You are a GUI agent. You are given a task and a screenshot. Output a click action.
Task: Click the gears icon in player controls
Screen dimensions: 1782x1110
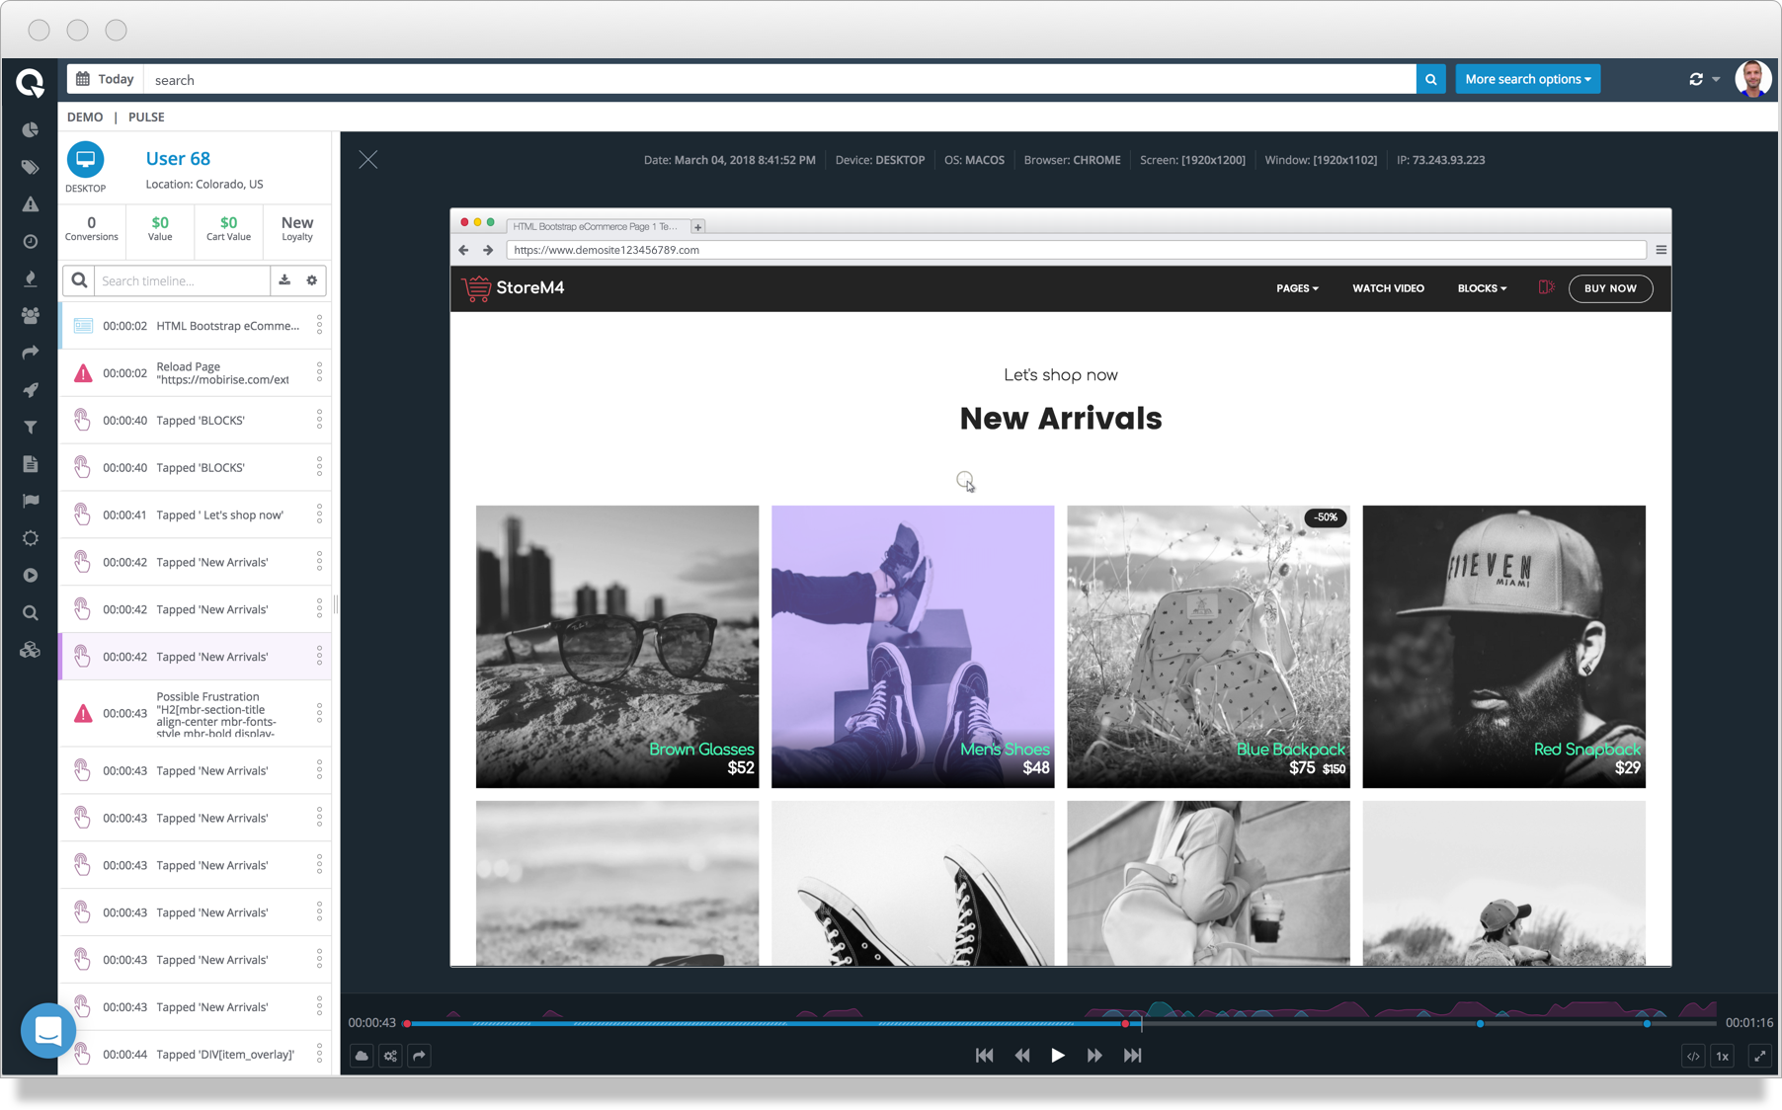click(391, 1056)
